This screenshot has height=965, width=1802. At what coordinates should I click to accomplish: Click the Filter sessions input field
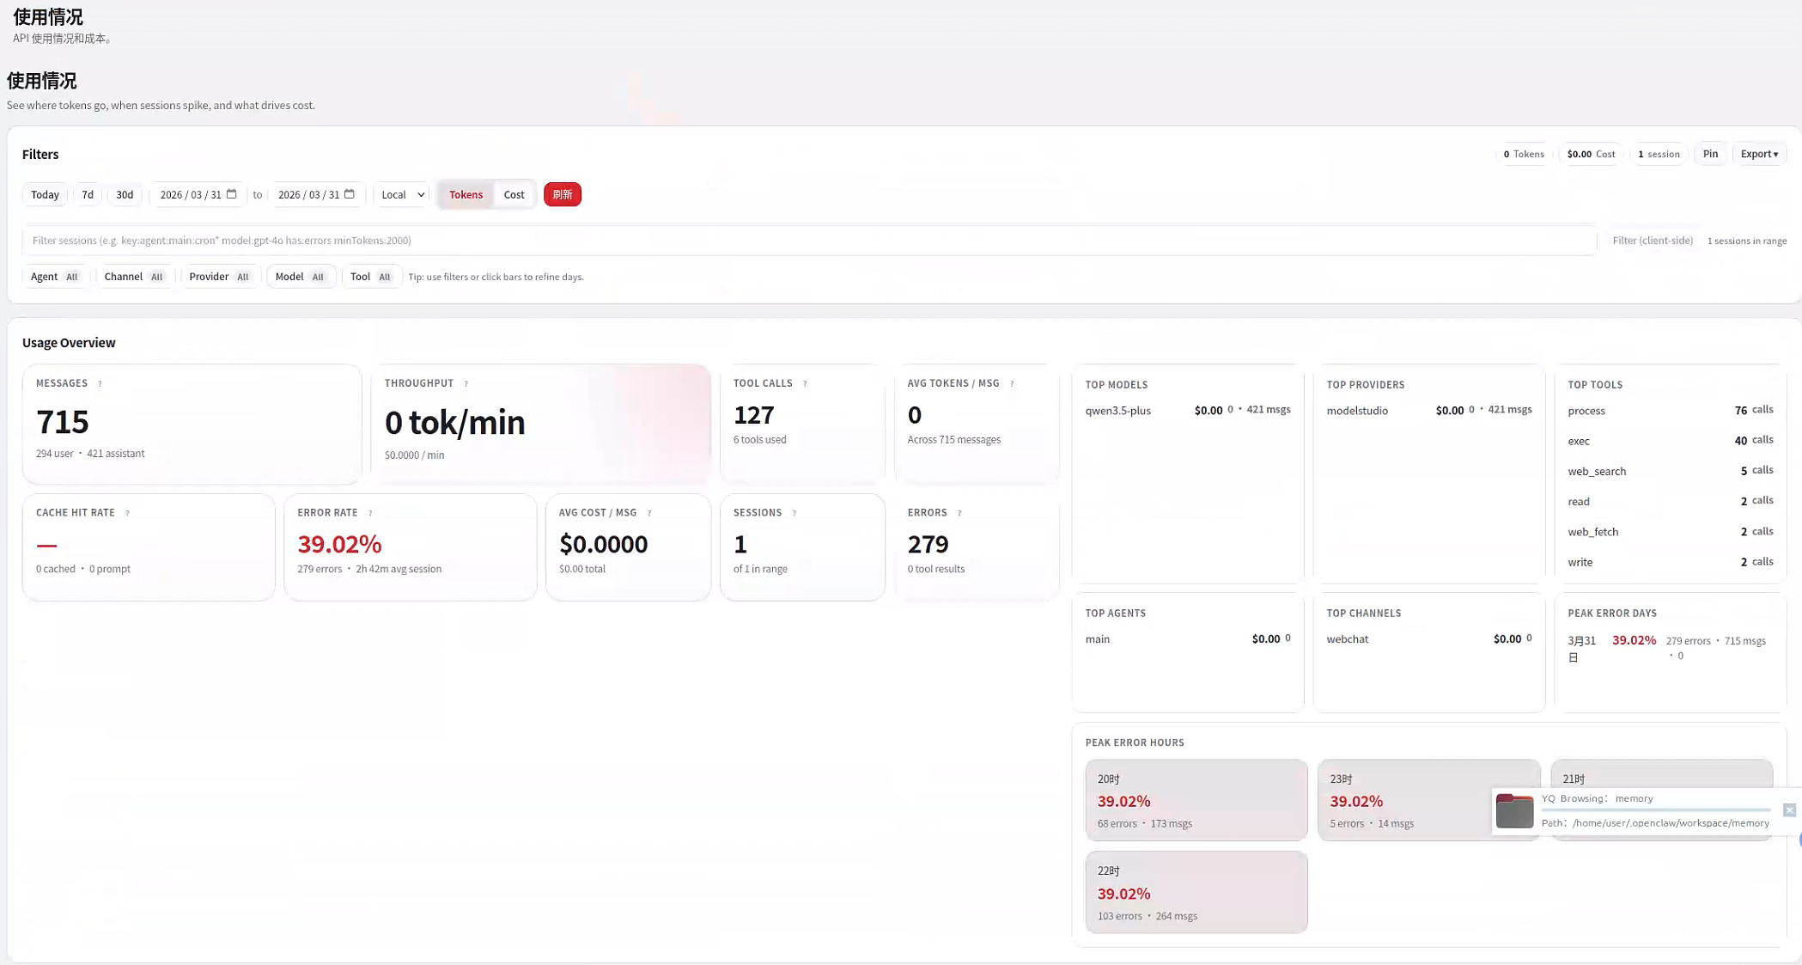[807, 241]
